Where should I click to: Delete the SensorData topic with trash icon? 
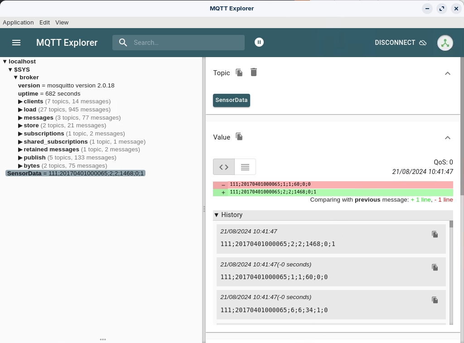point(254,72)
